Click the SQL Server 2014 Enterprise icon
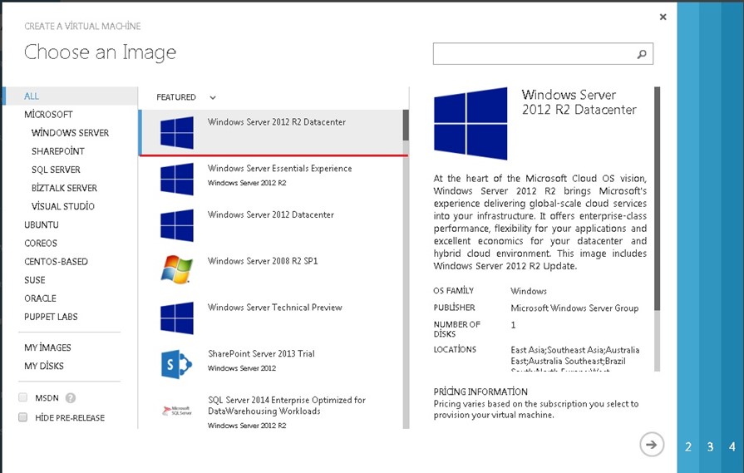This screenshot has width=744, height=473. [x=176, y=410]
